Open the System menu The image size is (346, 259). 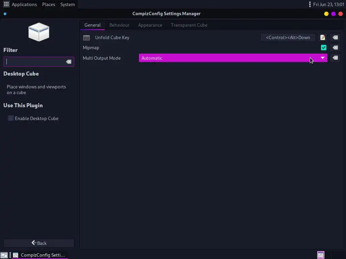coord(68,4)
